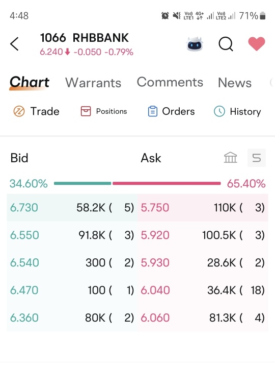Image resolution: width=275 pixels, height=366 pixels.
Task: Toggle the 5-level depth button
Action: tap(256, 158)
